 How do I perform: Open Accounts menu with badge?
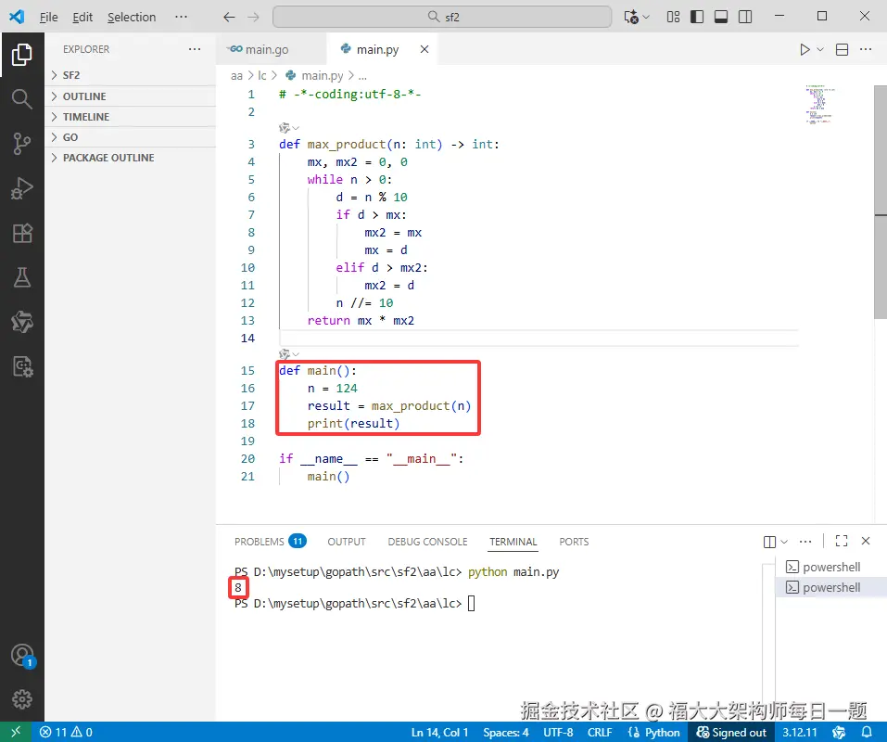pyautogui.click(x=22, y=656)
